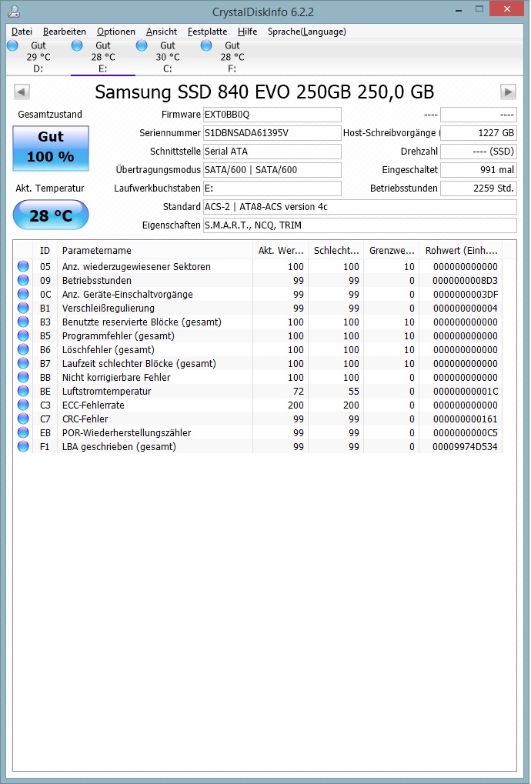Viewport: 531px width, 784px height.
Task: Click the Grenzwe... column header
Action: (392, 251)
